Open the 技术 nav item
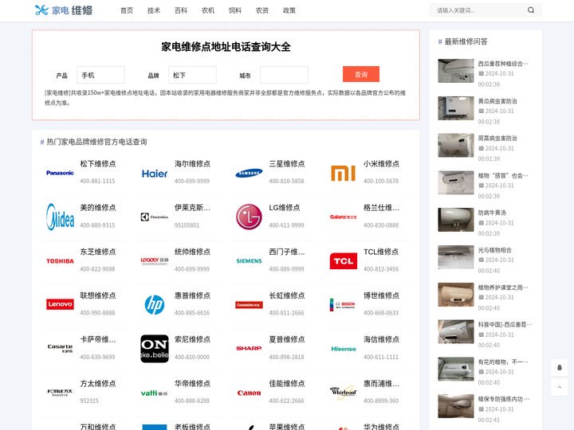The width and height of the screenshot is (574, 430). [154, 10]
